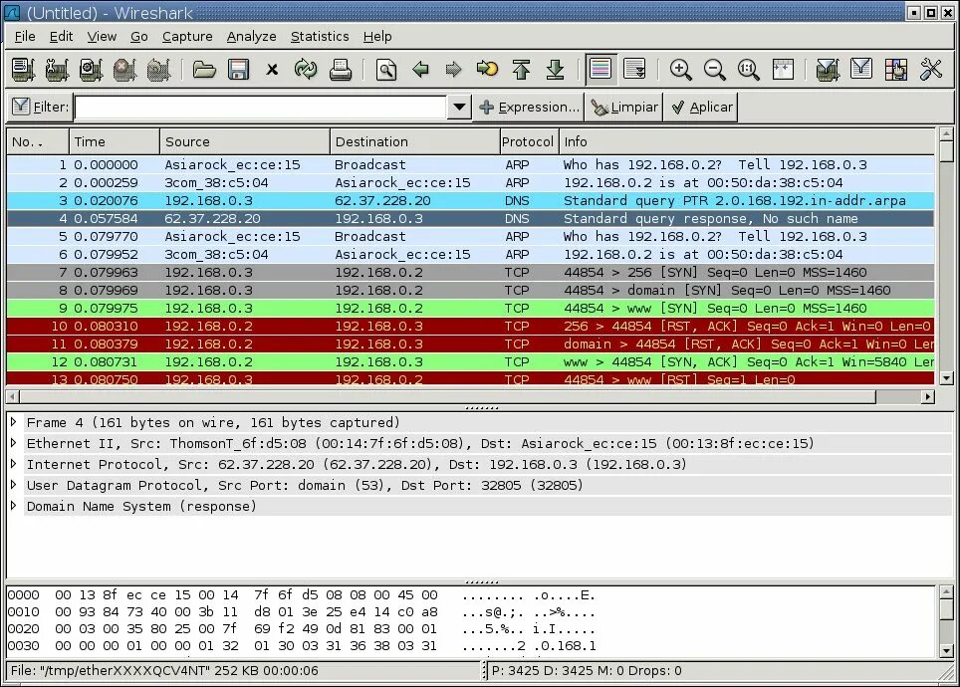Save the capture file with floppy icon
Screen dimensions: 960x687
(238, 69)
